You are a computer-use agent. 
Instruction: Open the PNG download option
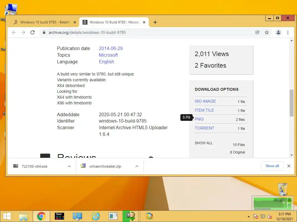pyautogui.click(x=199, y=119)
